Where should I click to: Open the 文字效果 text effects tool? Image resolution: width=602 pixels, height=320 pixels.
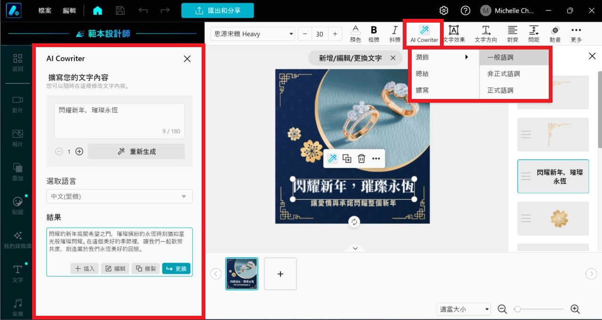pyautogui.click(x=453, y=33)
